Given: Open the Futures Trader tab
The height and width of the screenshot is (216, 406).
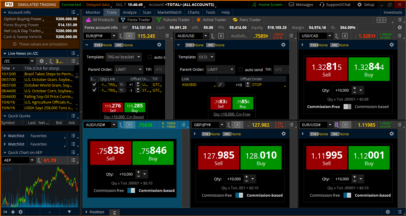Looking at the screenshot, I should tap(173, 20).
